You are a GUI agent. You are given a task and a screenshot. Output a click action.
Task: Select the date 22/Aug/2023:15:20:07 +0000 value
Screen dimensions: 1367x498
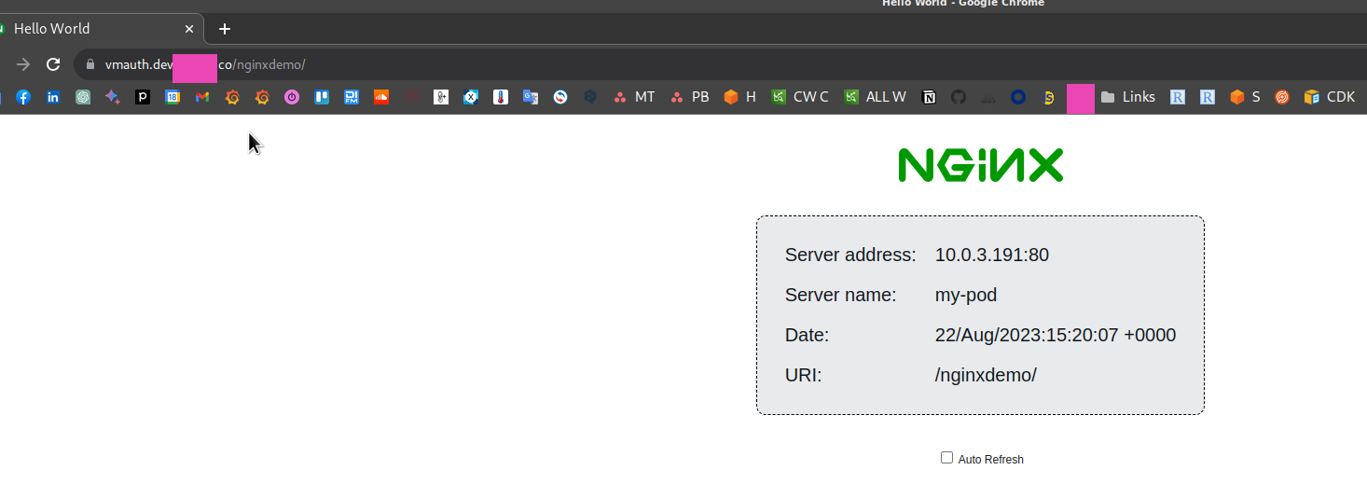point(1056,335)
